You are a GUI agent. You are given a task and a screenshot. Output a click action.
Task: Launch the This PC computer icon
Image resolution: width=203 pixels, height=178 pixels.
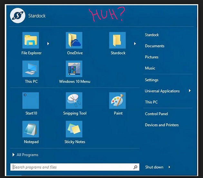tap(31, 69)
